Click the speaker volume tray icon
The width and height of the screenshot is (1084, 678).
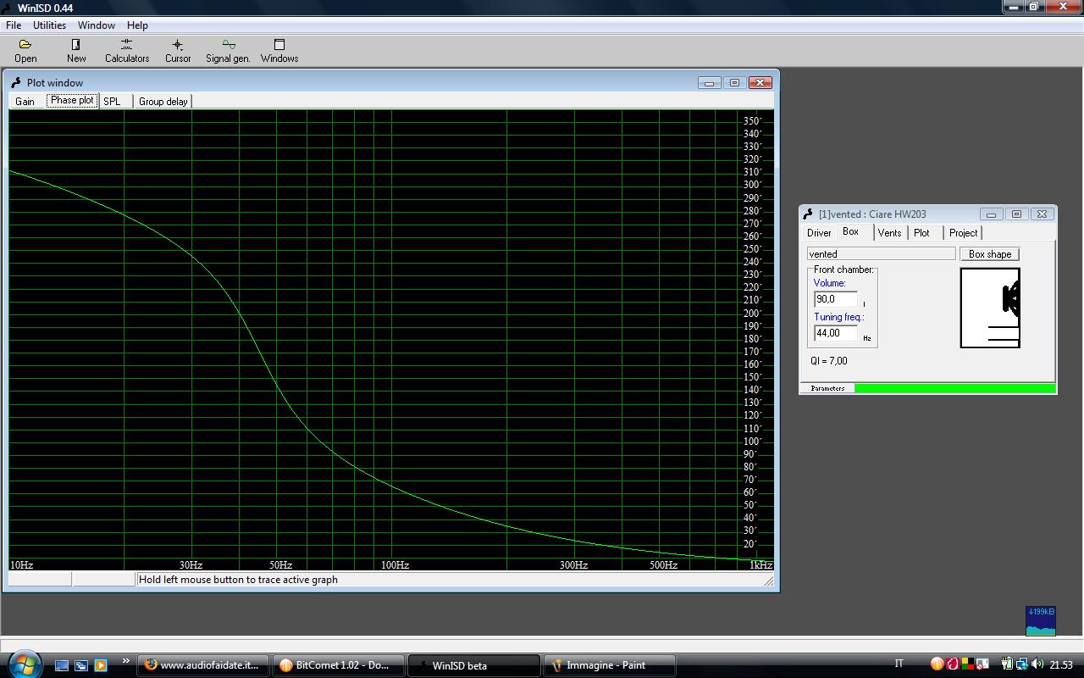1037,664
